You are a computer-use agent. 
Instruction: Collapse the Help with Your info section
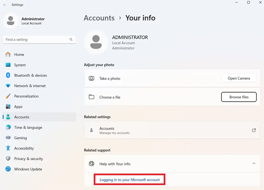point(254,163)
